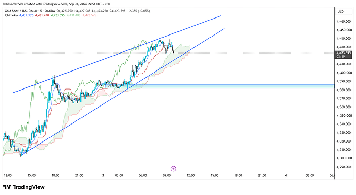Image resolution: width=356 pixels, height=195 pixels.
Task: Click the low price value L4,423.270
Action: [x=100, y=11]
